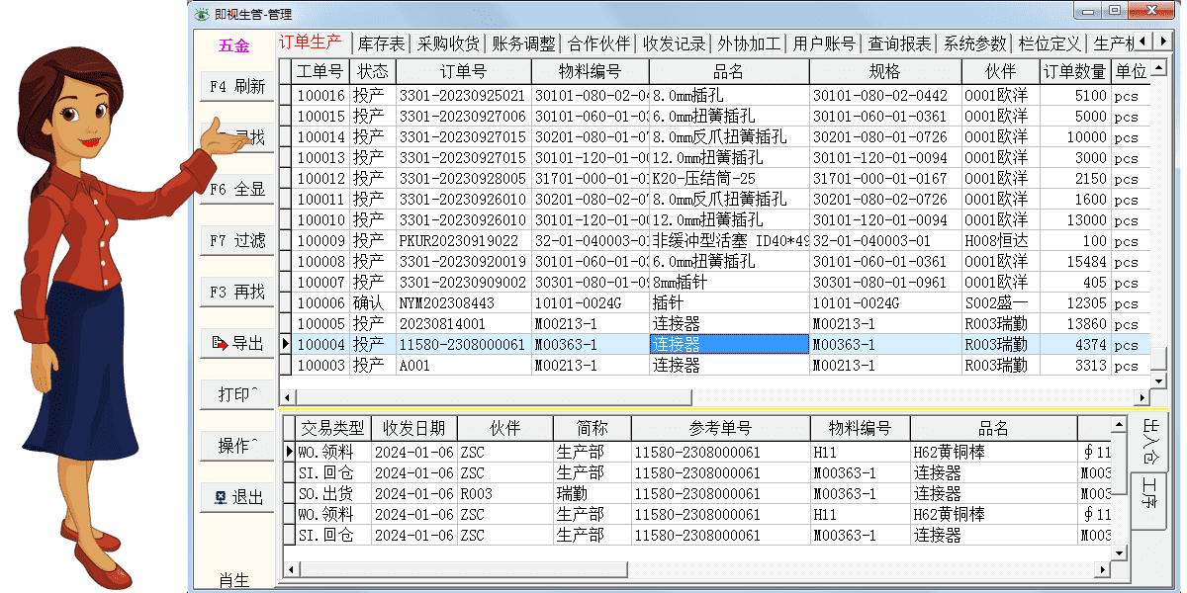Image resolution: width=1187 pixels, height=593 pixels.
Task: Click the 订单数量 column header
Action: pyautogui.click(x=1075, y=72)
